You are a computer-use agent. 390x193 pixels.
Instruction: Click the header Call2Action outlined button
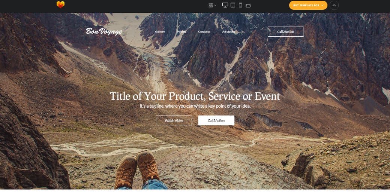(286, 31)
